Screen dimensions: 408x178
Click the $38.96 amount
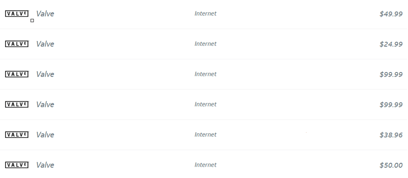coord(391,135)
